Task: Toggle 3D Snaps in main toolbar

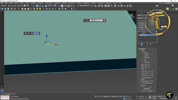Action: [x=65, y=6]
